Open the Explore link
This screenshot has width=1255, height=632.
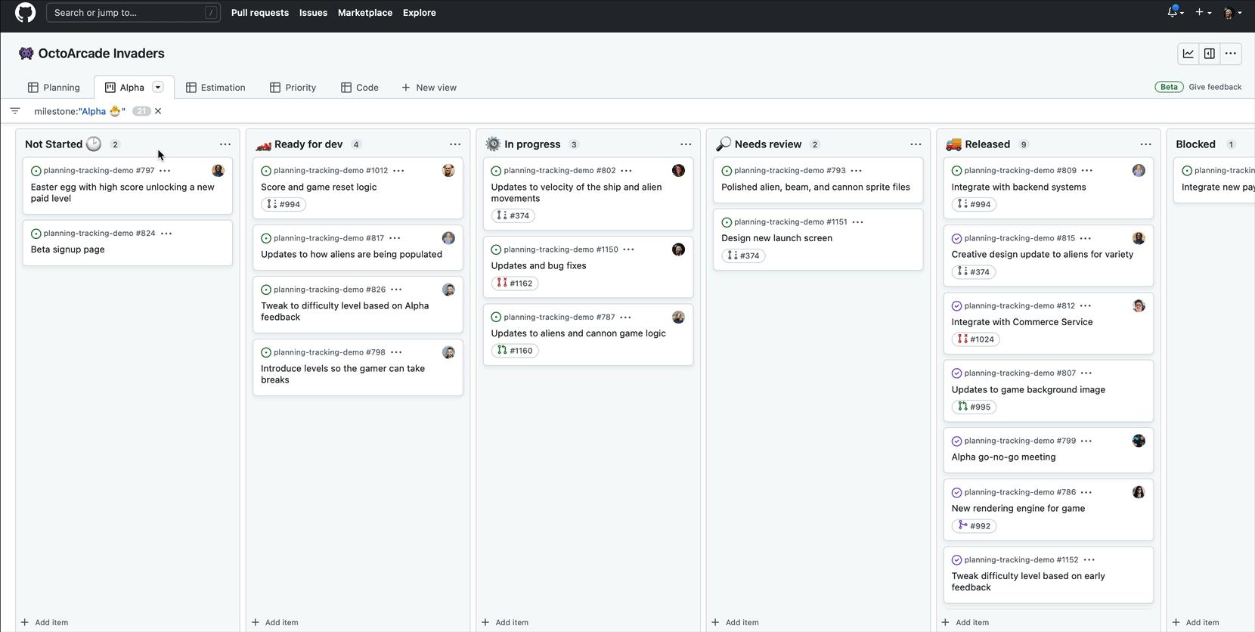[x=420, y=13]
